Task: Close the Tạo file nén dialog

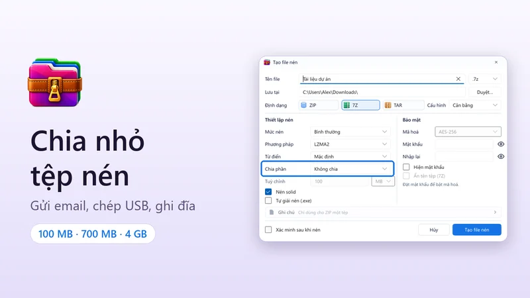Action: (x=496, y=62)
